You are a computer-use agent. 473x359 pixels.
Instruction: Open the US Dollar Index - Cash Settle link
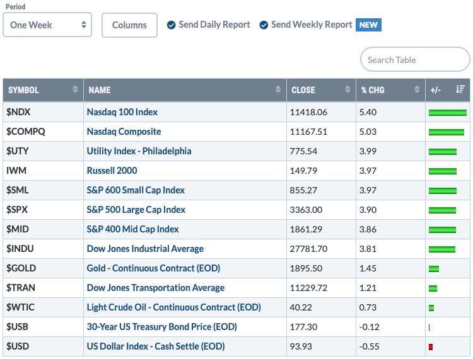[156, 346]
